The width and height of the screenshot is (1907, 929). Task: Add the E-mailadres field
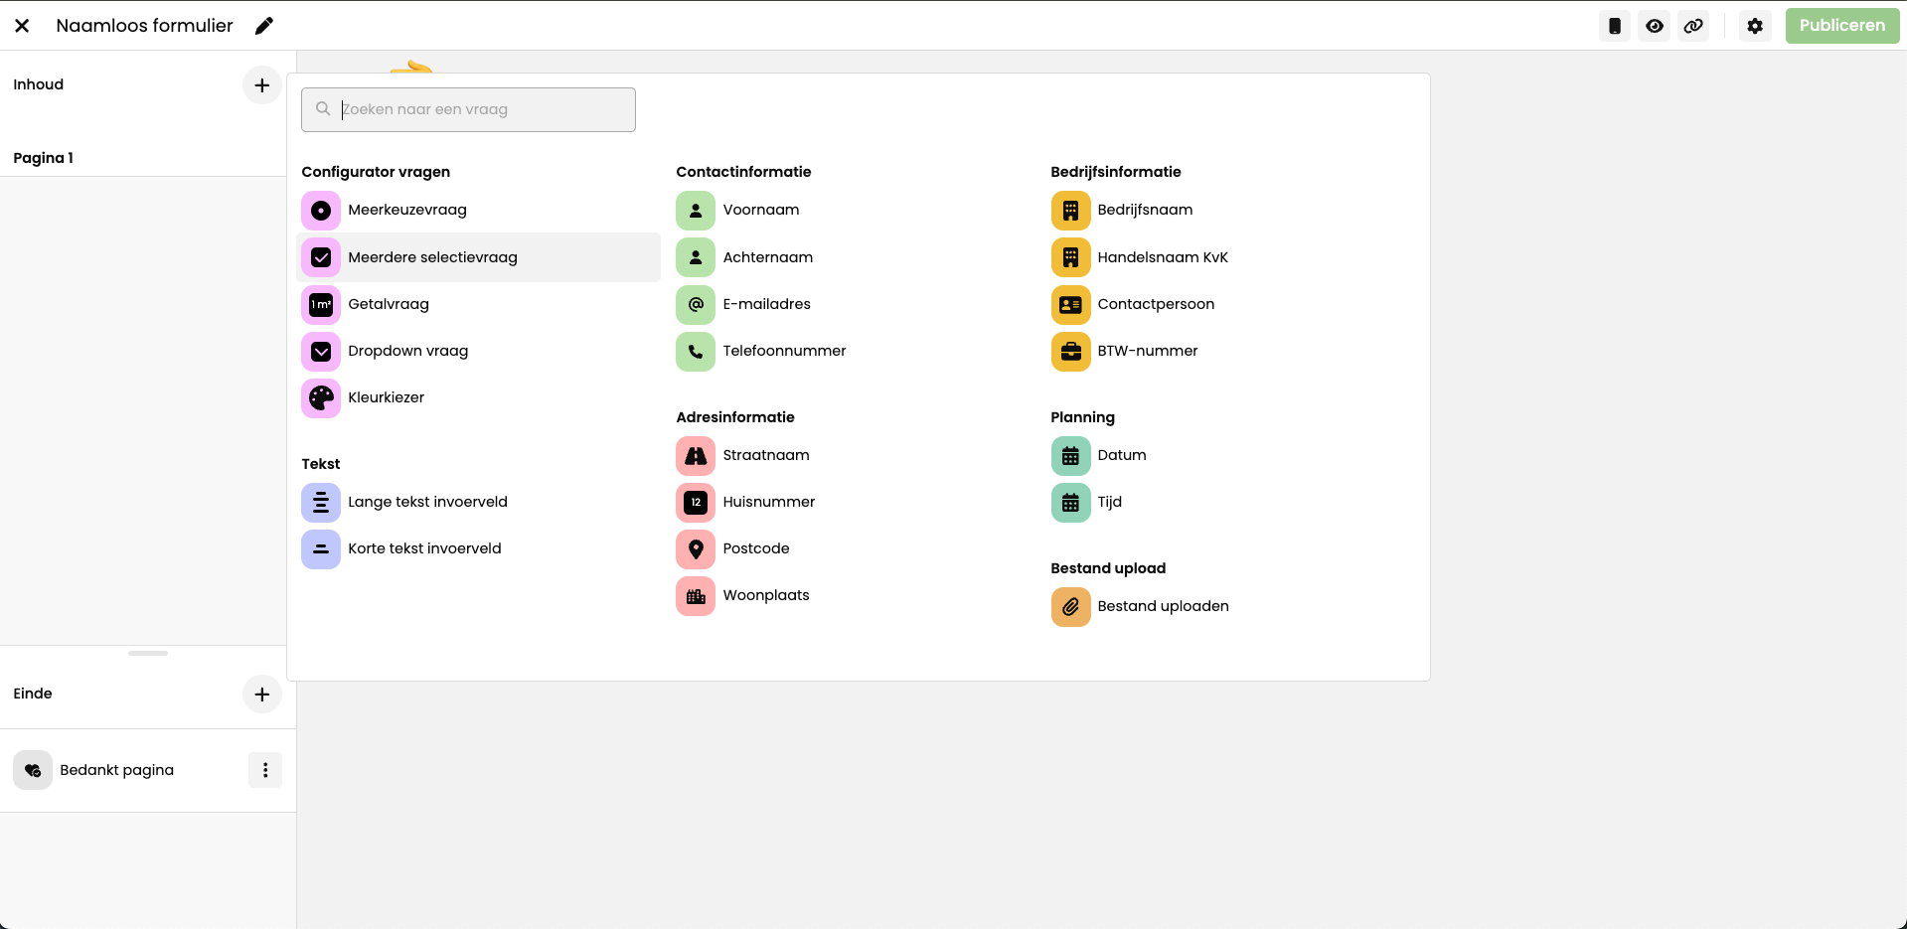[x=765, y=304]
